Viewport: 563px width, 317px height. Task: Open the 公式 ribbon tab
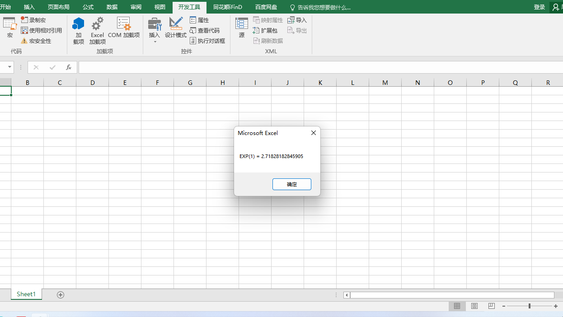coord(88,7)
